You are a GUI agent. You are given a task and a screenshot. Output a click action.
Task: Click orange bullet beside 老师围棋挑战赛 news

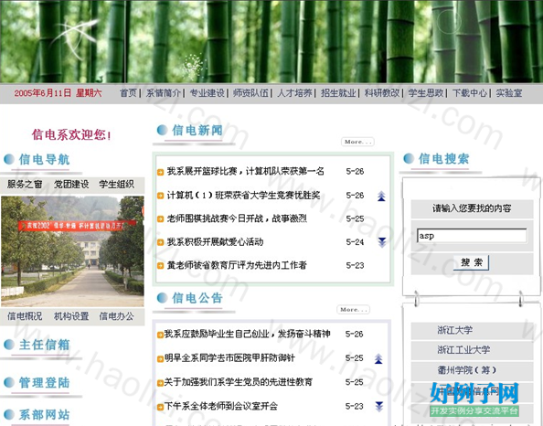(160, 219)
